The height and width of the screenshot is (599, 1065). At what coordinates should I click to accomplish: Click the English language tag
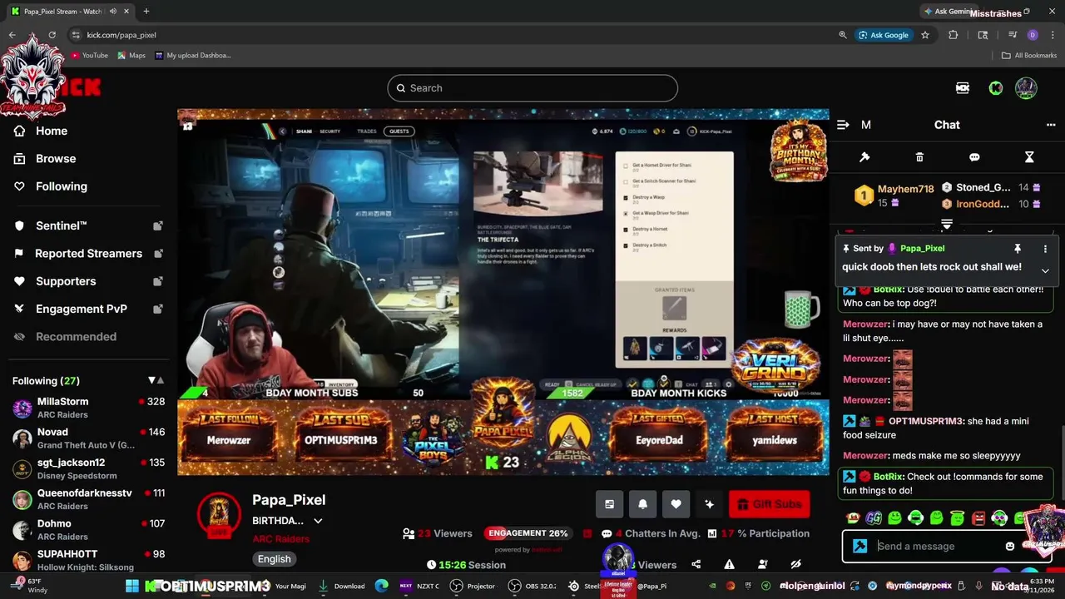(x=274, y=559)
